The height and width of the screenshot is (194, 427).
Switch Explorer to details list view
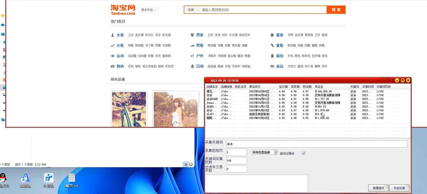click(x=186, y=164)
